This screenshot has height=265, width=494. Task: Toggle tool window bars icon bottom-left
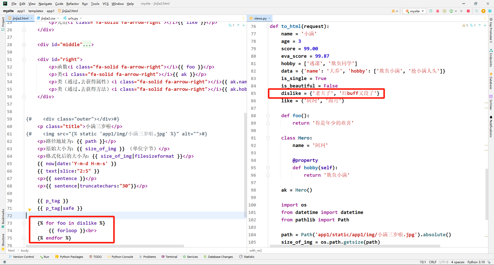click(4, 262)
